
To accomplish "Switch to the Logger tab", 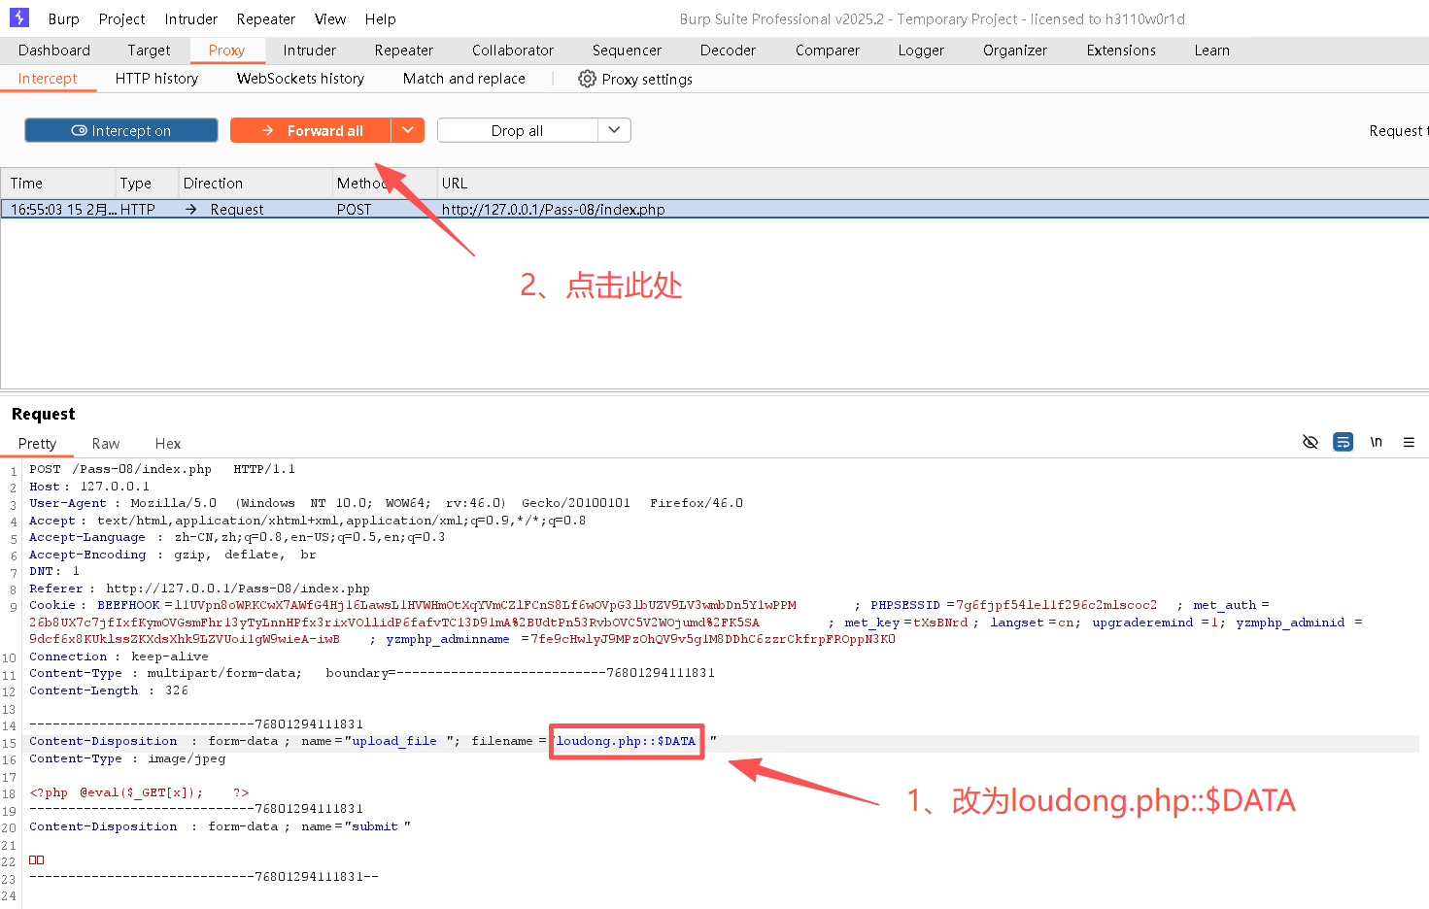I will (921, 50).
